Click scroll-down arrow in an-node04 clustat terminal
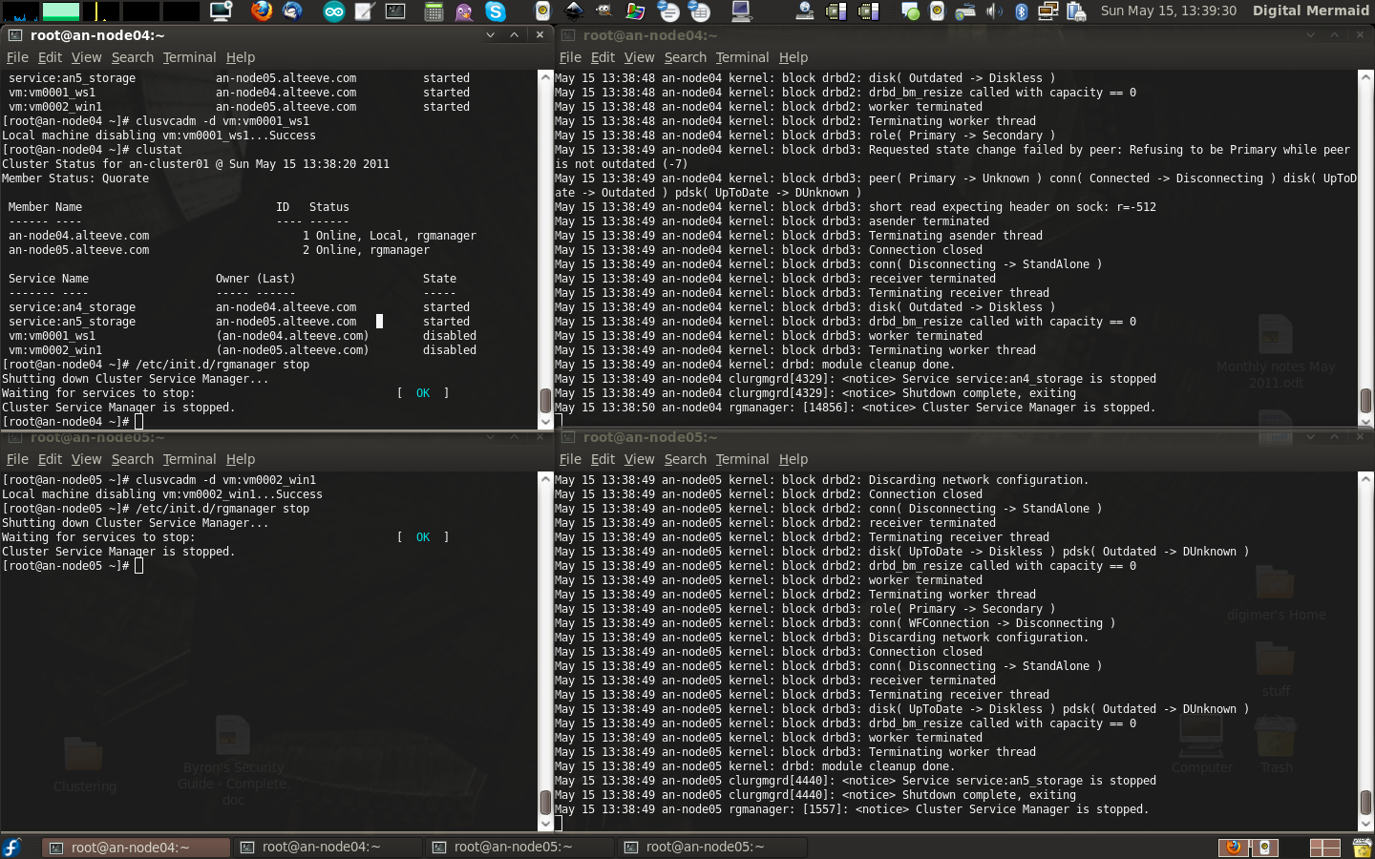 click(546, 422)
